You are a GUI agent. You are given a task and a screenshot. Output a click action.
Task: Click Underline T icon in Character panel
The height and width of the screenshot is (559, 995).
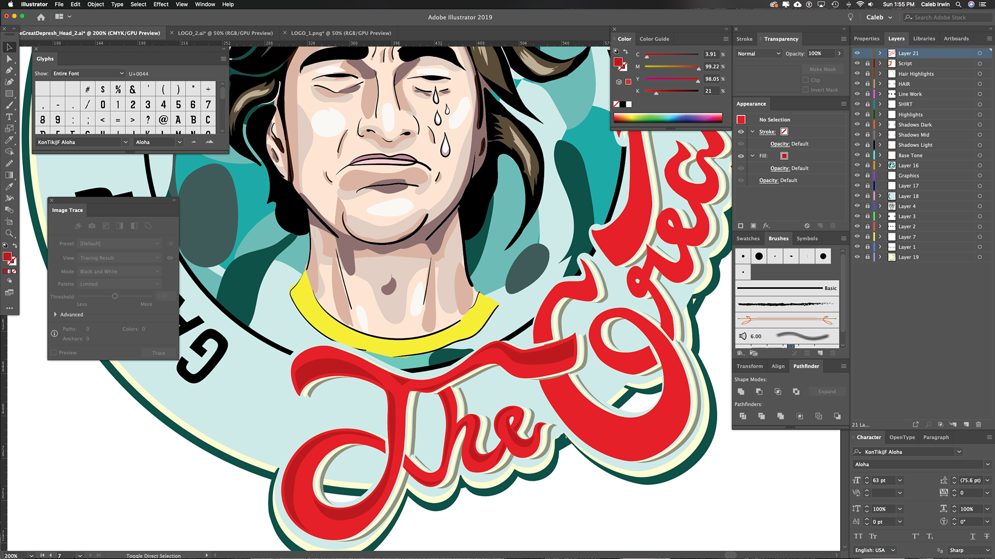(x=973, y=536)
